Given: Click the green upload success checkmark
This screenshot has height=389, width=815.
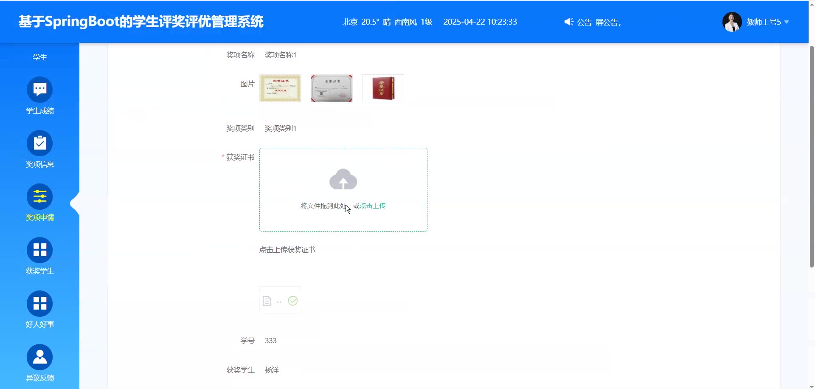Looking at the screenshot, I should point(293,301).
